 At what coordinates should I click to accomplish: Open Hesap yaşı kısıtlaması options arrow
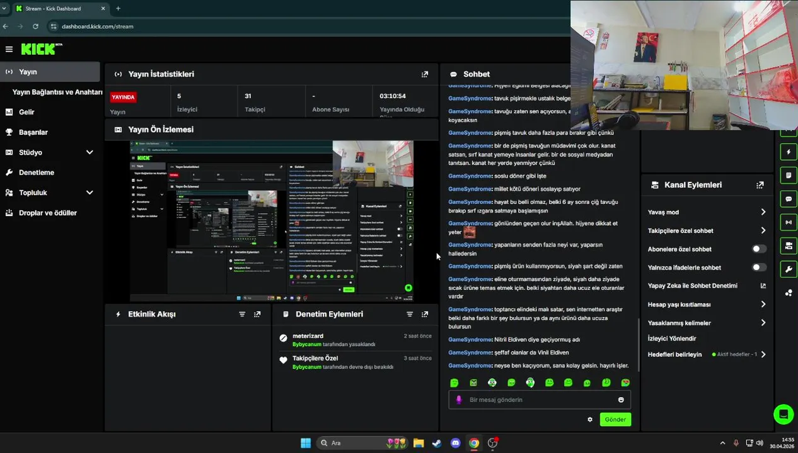click(763, 305)
